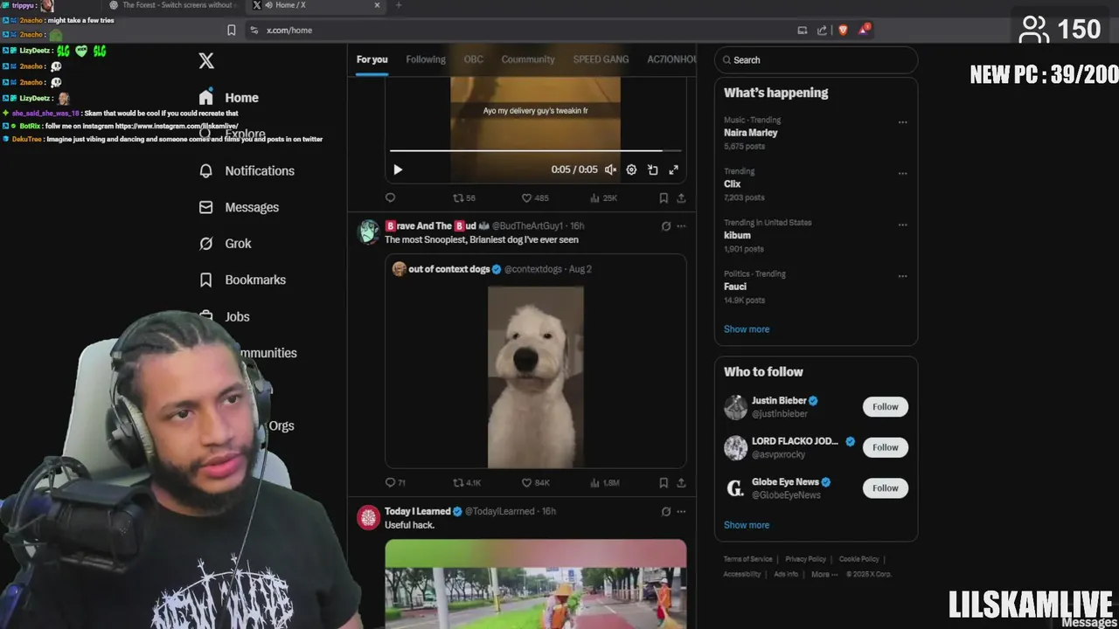Open more options on BudTheArtGuy1's post
This screenshot has width=1119, height=629.
682,226
